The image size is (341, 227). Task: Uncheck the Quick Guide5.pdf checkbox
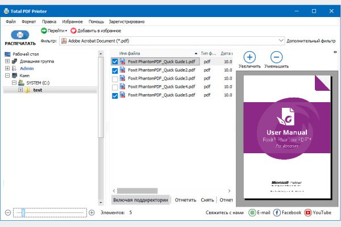(x=115, y=95)
